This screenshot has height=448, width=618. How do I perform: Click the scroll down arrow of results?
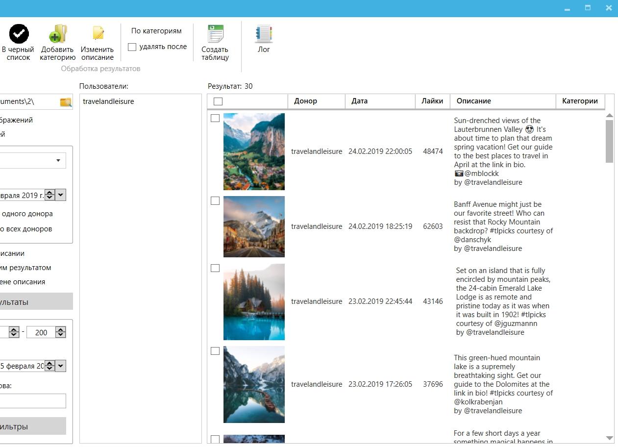tap(610, 438)
